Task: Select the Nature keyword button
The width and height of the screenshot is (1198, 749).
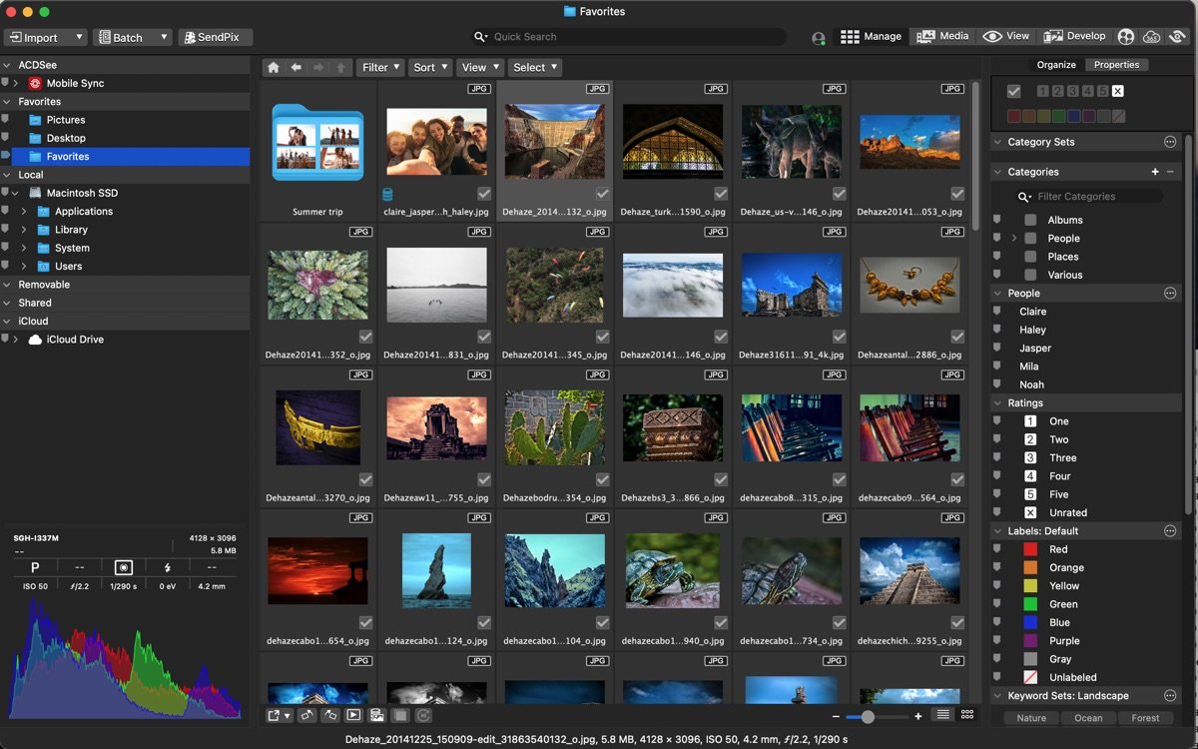Action: (x=1030, y=717)
